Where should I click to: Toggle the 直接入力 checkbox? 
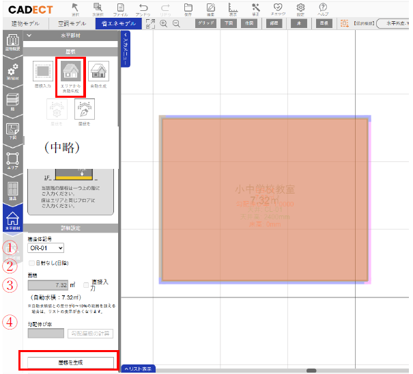tap(85, 284)
